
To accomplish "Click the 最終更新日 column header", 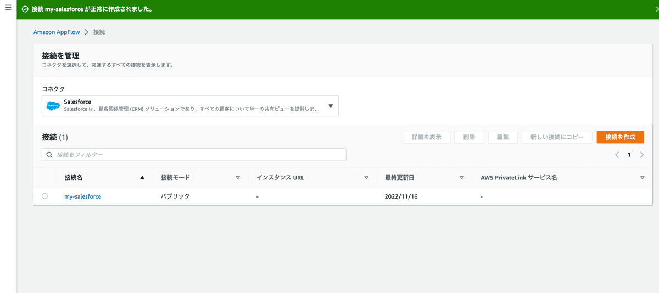I will (x=400, y=178).
